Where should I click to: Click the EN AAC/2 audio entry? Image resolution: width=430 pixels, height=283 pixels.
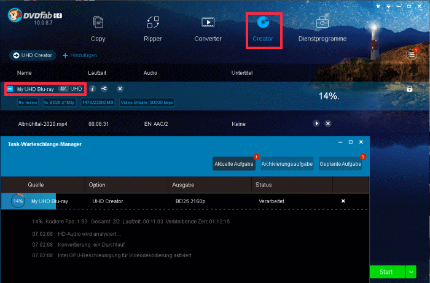click(156, 124)
